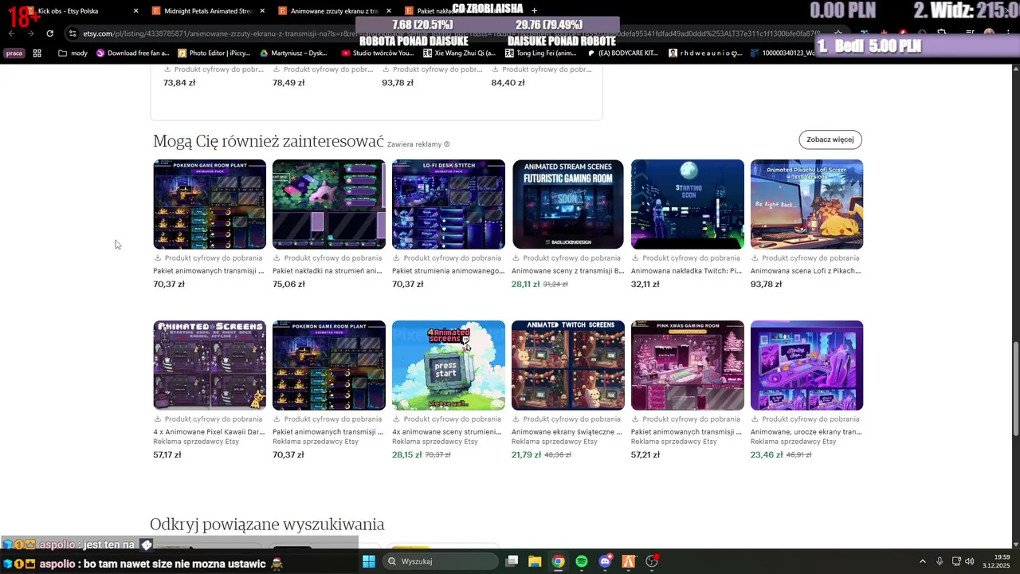Open Animowane, urocze ekrany tran... listing
Screen dimensions: 1020x574
point(806,432)
